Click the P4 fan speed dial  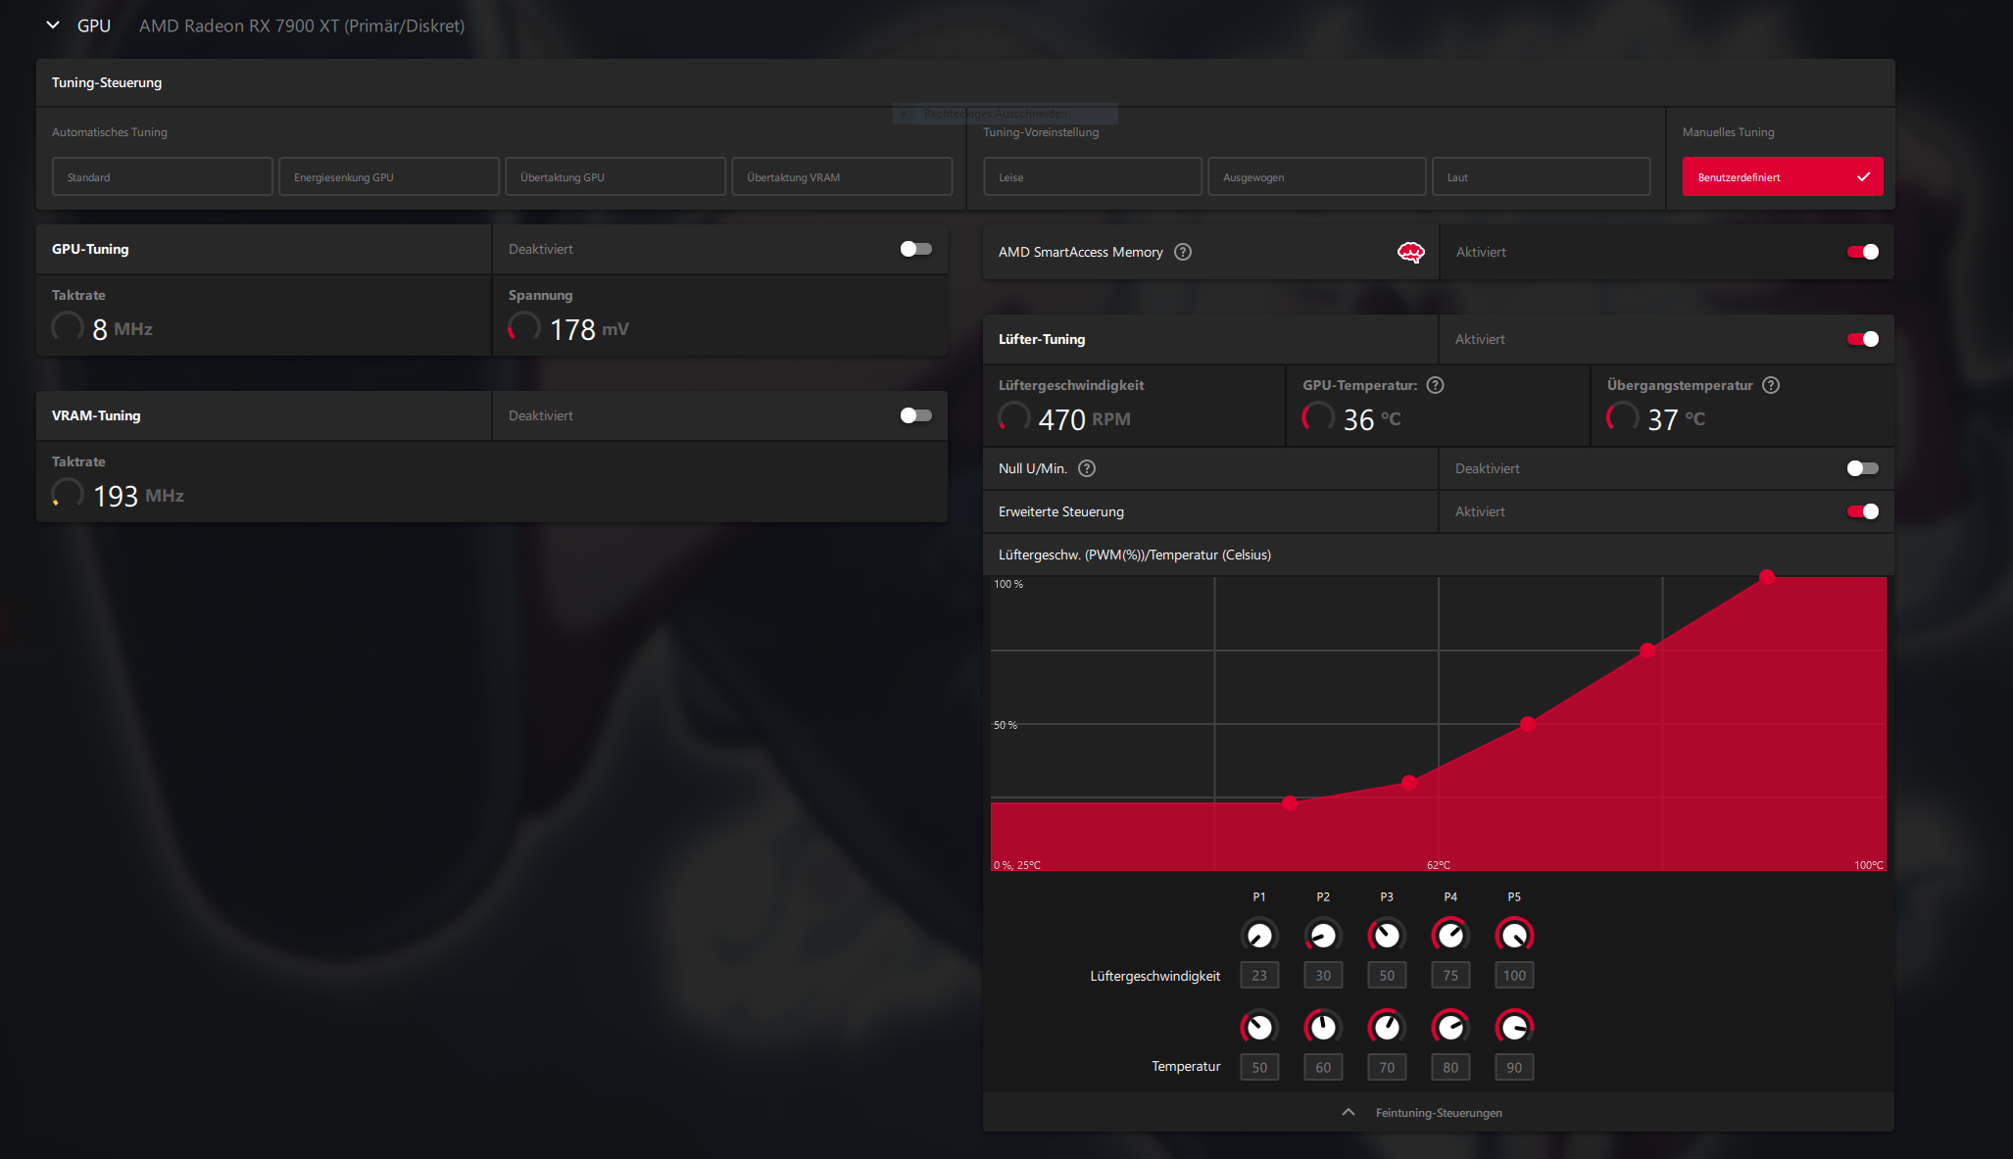tap(1450, 935)
